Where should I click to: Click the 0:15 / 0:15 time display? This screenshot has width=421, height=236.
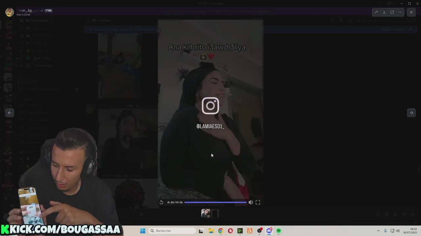[175, 202]
